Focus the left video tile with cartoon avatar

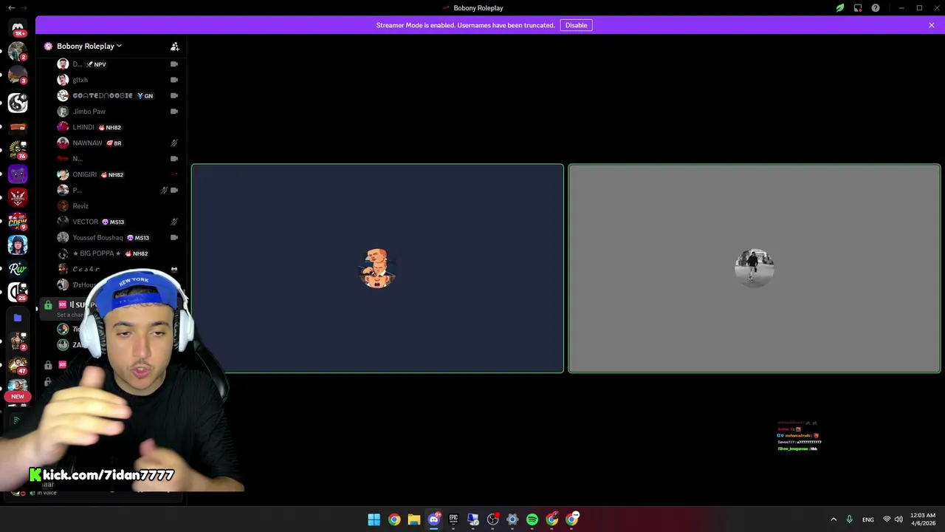point(377,268)
